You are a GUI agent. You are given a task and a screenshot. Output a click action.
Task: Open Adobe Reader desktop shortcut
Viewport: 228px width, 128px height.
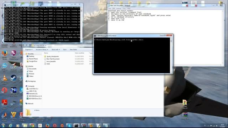pyautogui.click(x=5, y=102)
